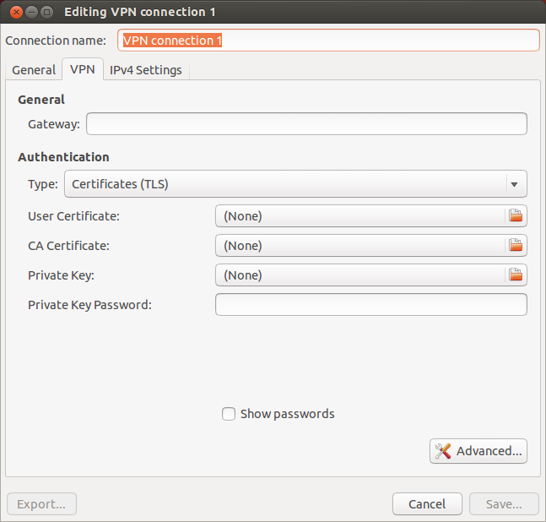Close the Editing VPN connection window
This screenshot has width=546, height=522.
coord(16,12)
